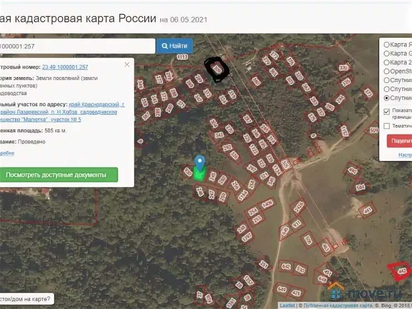Click the cadastral number search field
The image size is (412, 309).
click(x=77, y=46)
